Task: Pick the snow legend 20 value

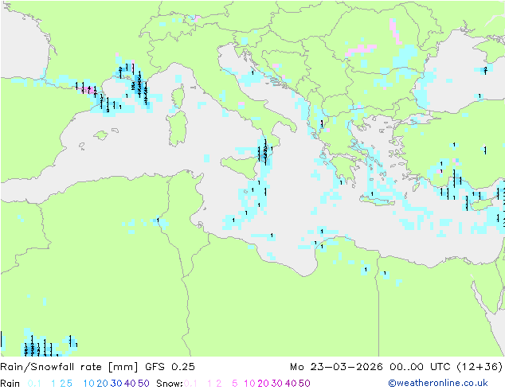Action: (263, 384)
